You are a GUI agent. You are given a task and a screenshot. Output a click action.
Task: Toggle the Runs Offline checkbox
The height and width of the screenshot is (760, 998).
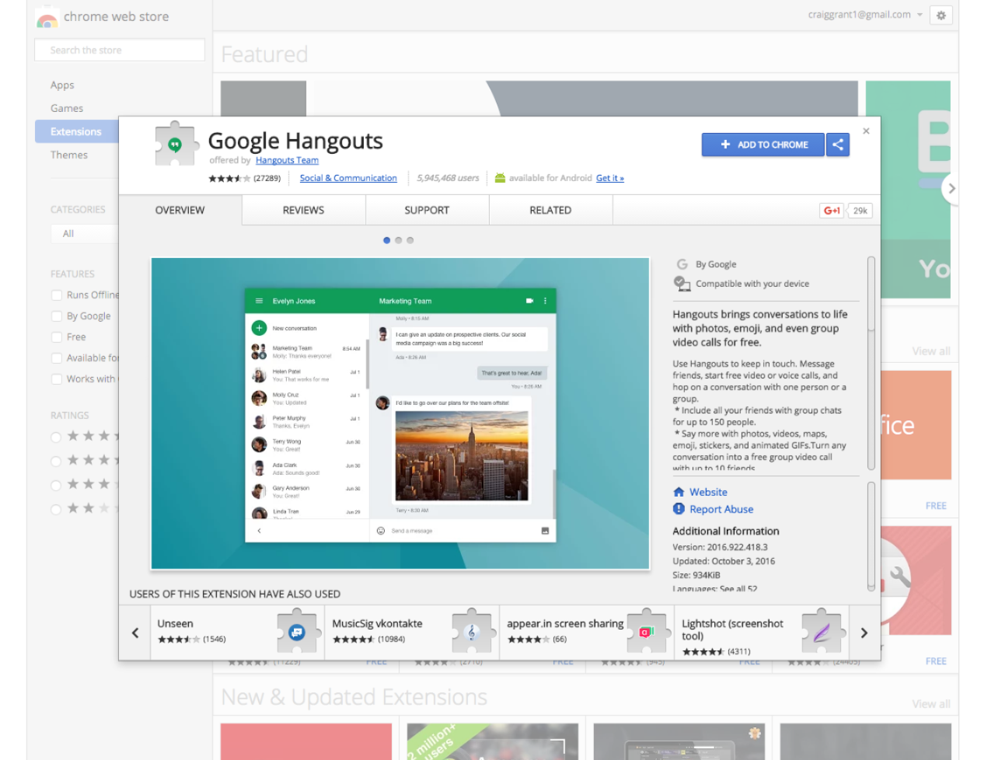[57, 295]
